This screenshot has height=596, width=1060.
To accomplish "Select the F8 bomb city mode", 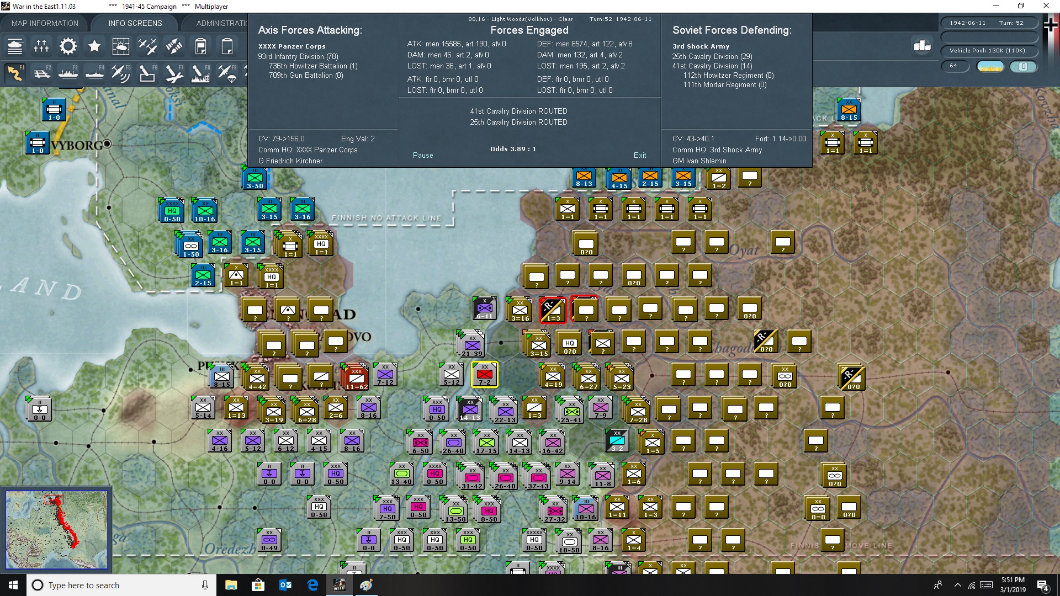I will (x=200, y=73).
